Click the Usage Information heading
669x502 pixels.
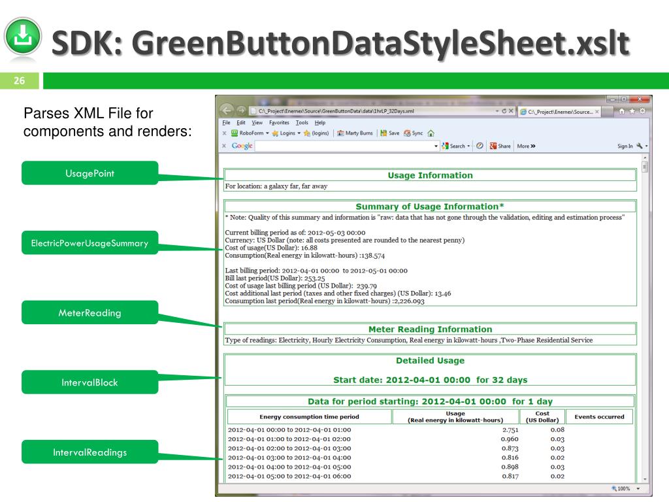coord(430,175)
